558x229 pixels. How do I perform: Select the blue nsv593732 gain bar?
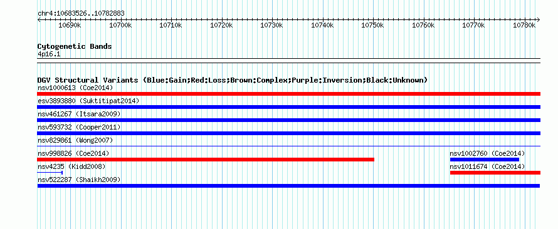pyautogui.click(x=288, y=133)
